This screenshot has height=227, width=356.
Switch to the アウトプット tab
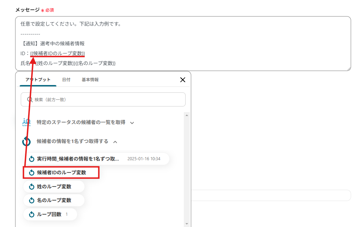[x=38, y=80]
